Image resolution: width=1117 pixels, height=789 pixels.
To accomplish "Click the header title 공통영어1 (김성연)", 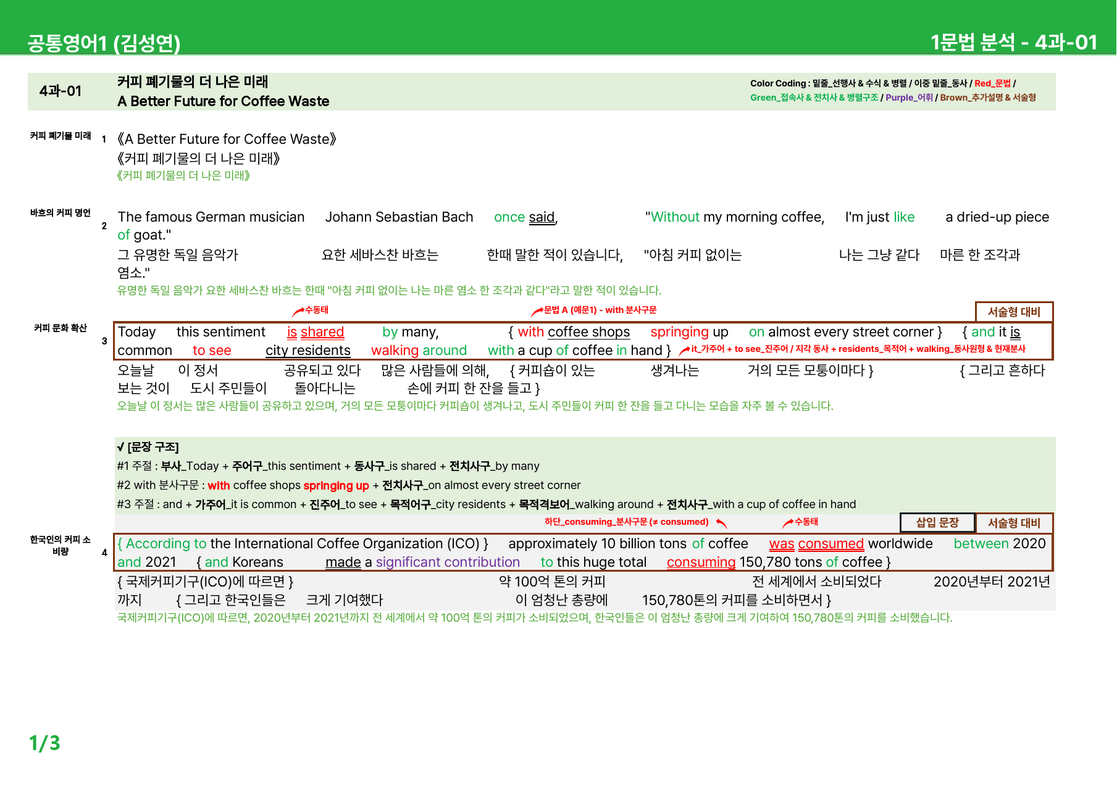I will (104, 43).
